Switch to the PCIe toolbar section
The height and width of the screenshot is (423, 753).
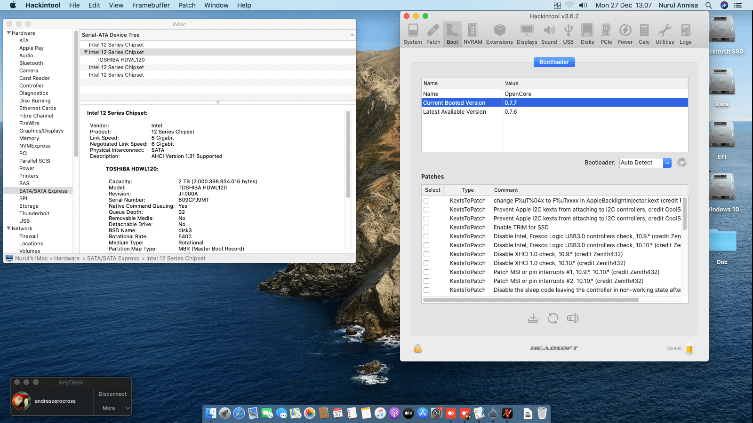[606, 34]
